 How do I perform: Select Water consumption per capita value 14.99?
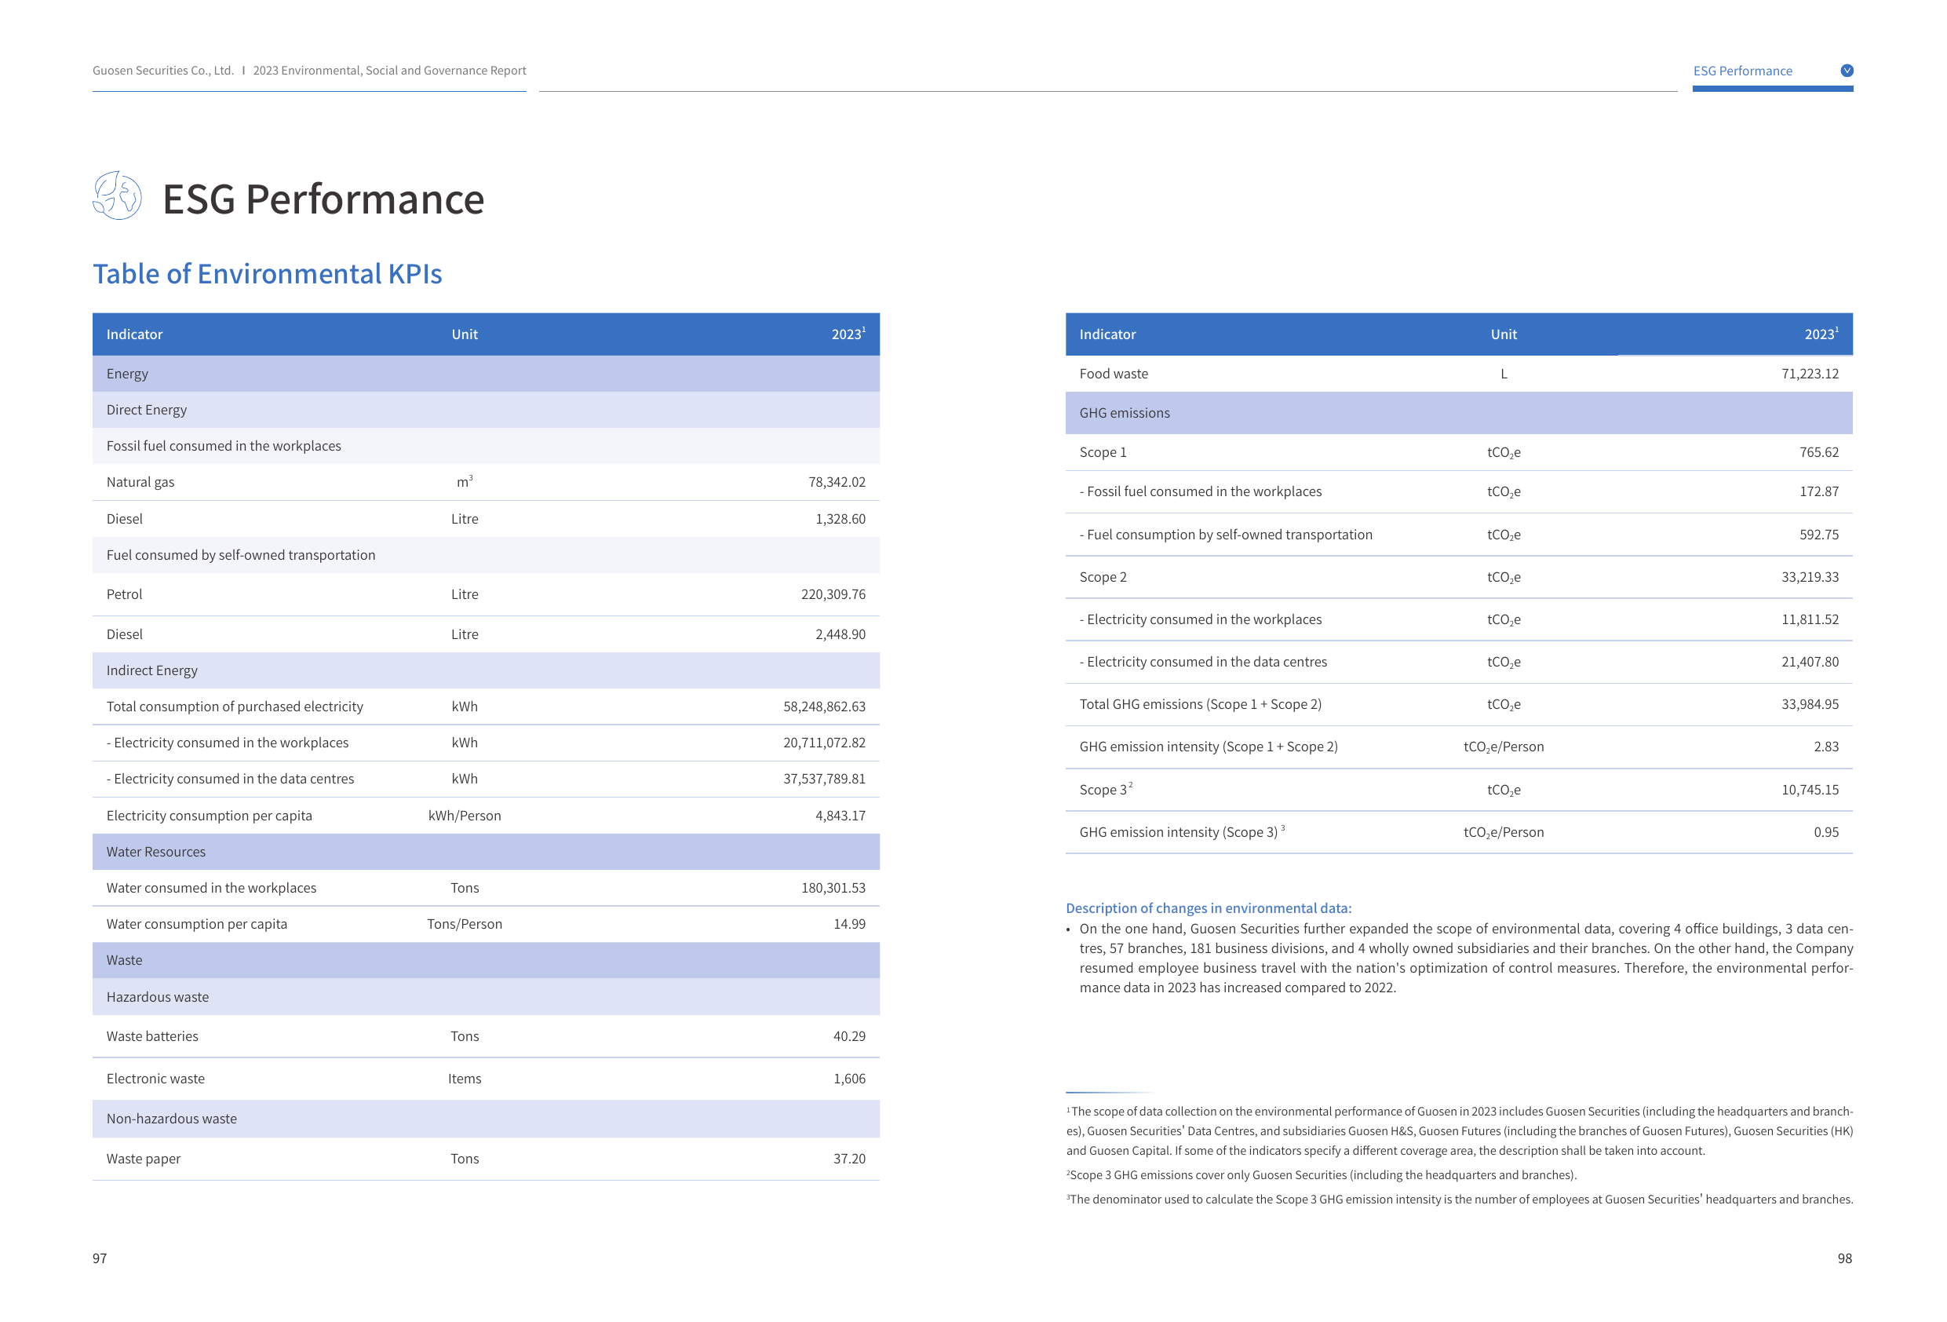848,924
